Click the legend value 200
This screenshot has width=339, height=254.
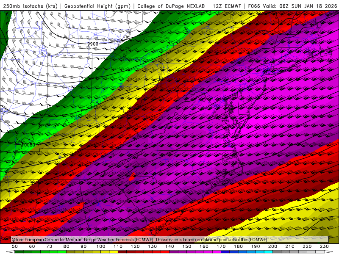[x=272, y=246]
